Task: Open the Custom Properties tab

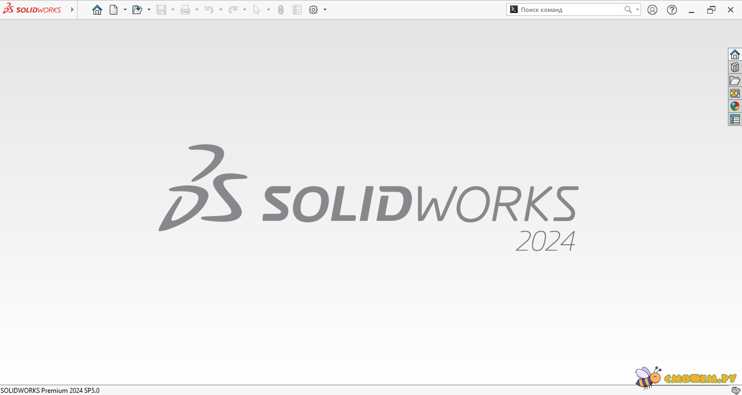Action: click(x=735, y=119)
